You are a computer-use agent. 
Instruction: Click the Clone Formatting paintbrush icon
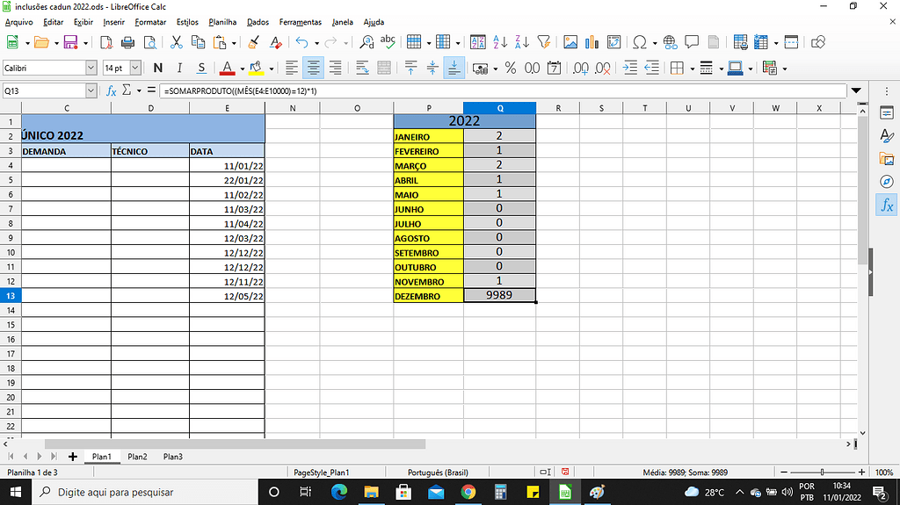[x=253, y=42]
